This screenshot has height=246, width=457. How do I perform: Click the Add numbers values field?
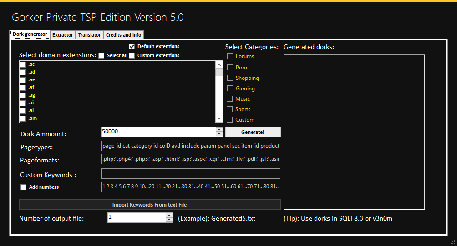coord(191,187)
